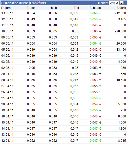Click the Historische Kurse (Frankfurt) title

(24, 3)
